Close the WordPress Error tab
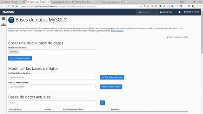 (x=97, y=2)
